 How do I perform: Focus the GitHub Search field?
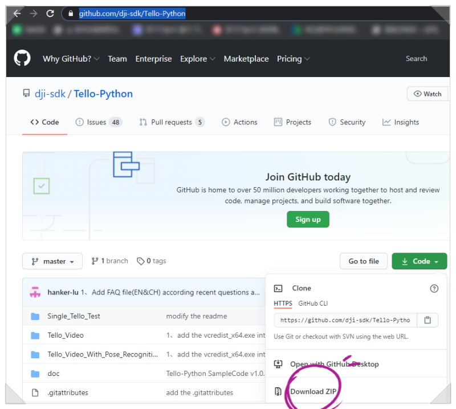(x=417, y=59)
